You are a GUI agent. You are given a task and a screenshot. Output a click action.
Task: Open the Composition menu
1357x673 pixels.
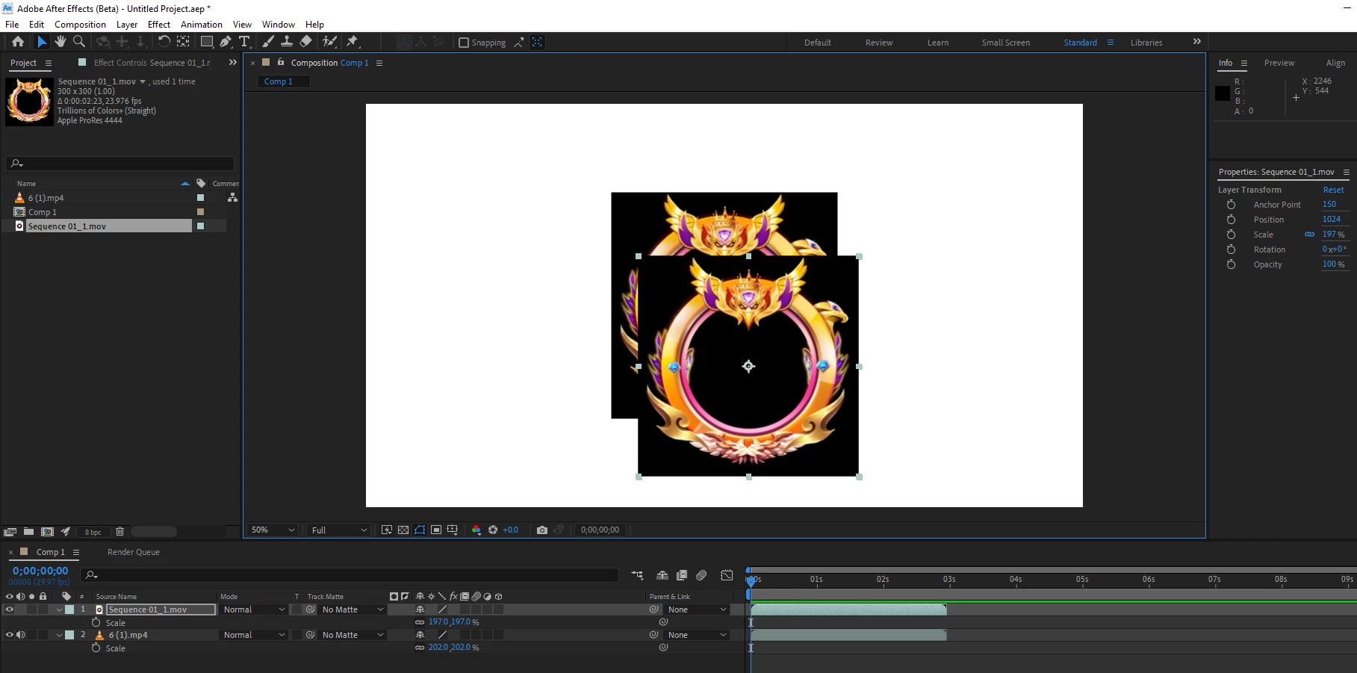point(80,24)
